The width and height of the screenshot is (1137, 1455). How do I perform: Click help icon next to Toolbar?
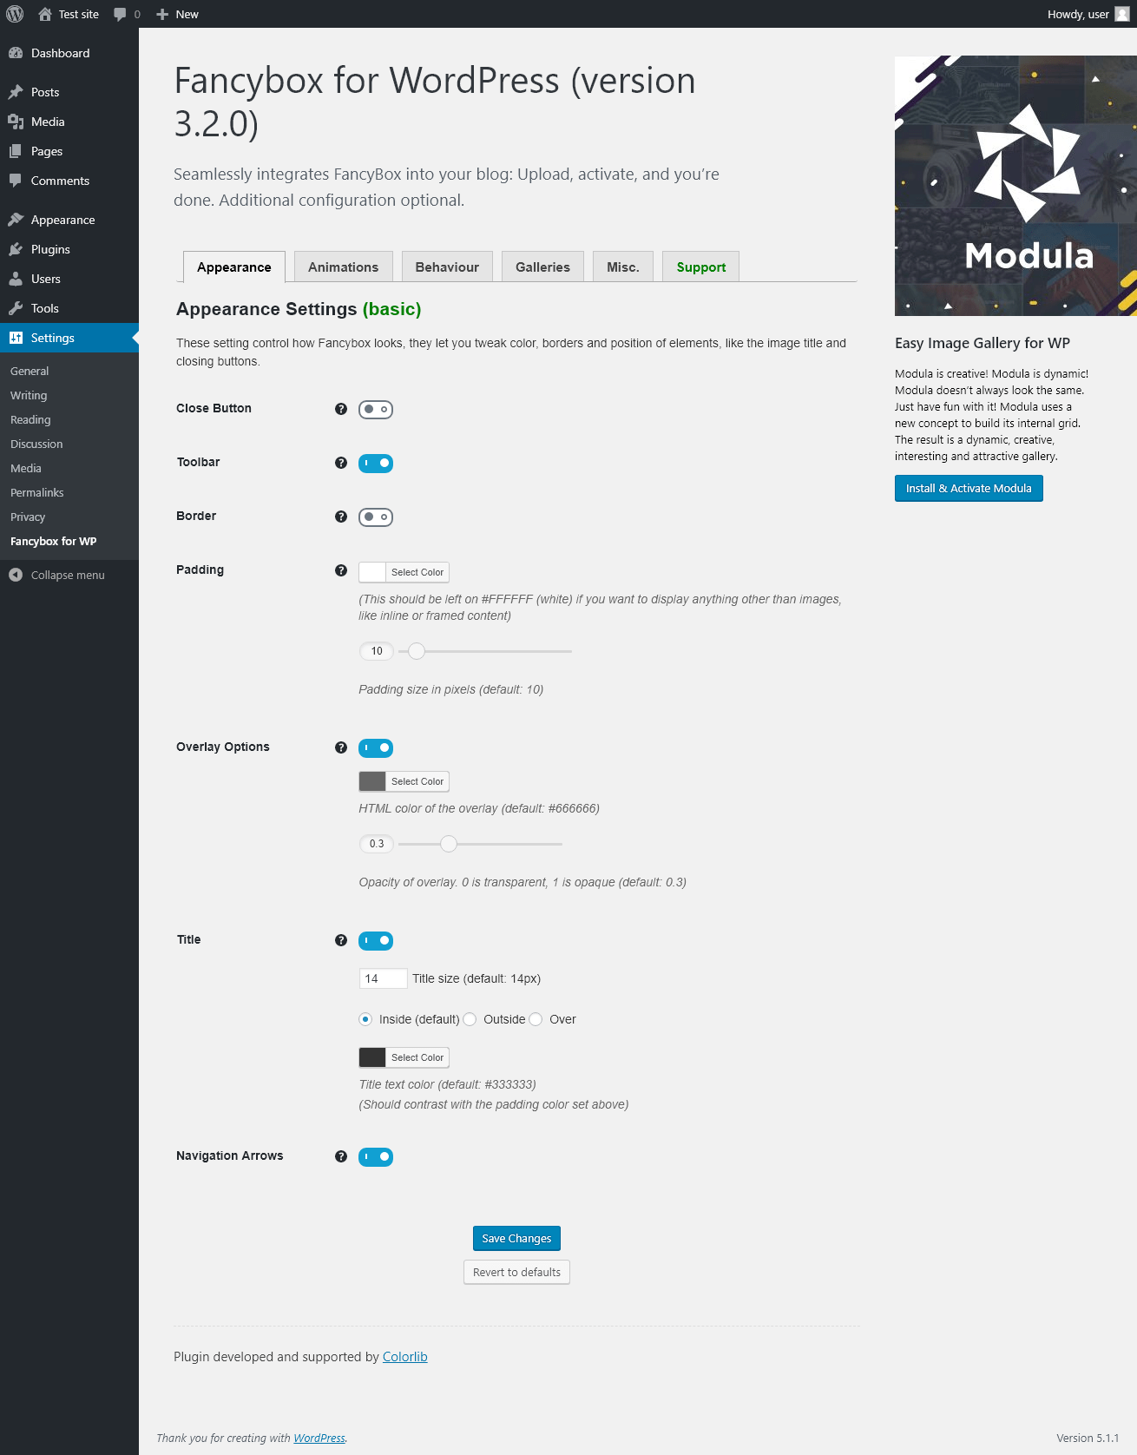tap(341, 463)
